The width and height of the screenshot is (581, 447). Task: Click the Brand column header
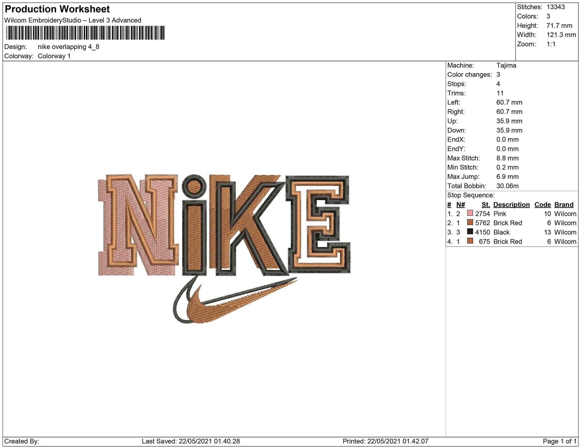click(564, 205)
